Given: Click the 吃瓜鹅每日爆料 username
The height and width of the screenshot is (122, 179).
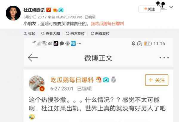Looking at the screenshot, I should point(72,80).
